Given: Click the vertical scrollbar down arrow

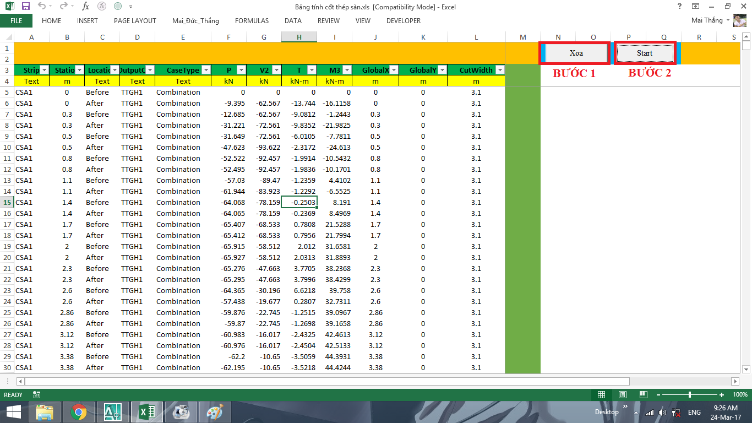Looking at the screenshot, I should tap(746, 370).
